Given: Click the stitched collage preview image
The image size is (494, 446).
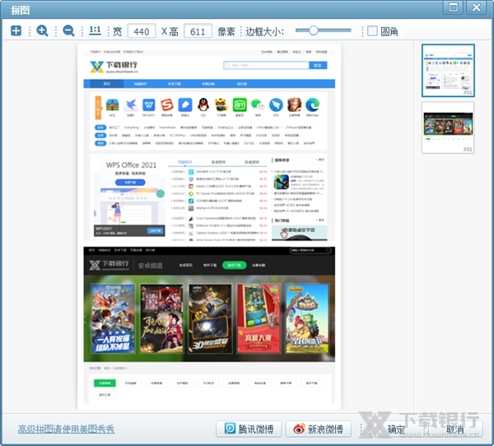Looking at the screenshot, I should click(209, 222).
